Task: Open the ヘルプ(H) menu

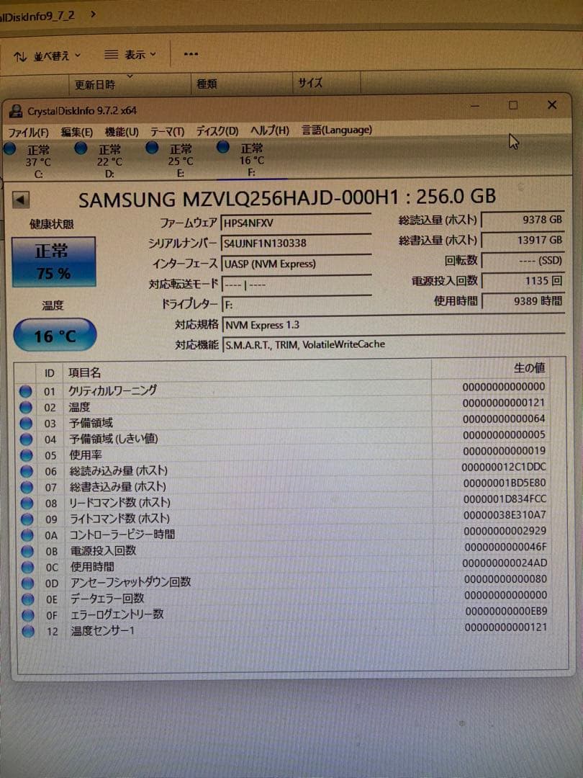Action: [270, 130]
